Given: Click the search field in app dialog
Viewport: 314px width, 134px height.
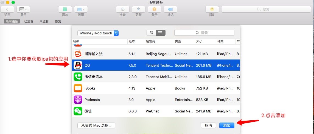Looking at the screenshot, I should click(x=204, y=33).
